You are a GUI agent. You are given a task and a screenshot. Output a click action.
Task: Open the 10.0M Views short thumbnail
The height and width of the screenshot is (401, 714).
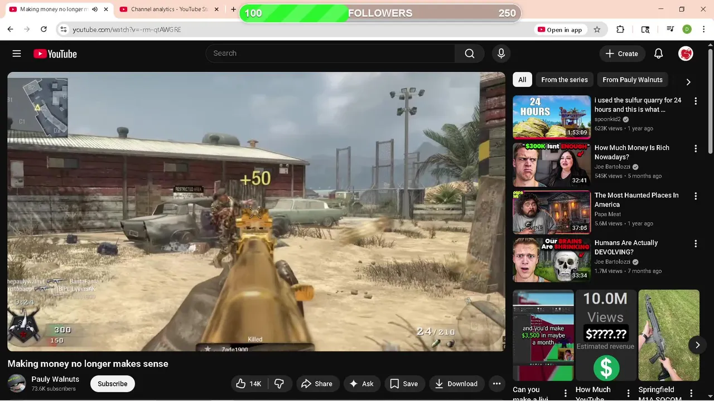(x=606, y=335)
